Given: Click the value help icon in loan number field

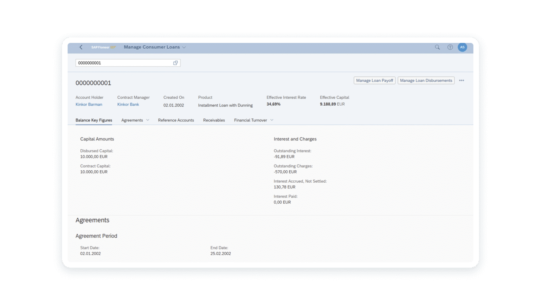Looking at the screenshot, I should tap(175, 63).
